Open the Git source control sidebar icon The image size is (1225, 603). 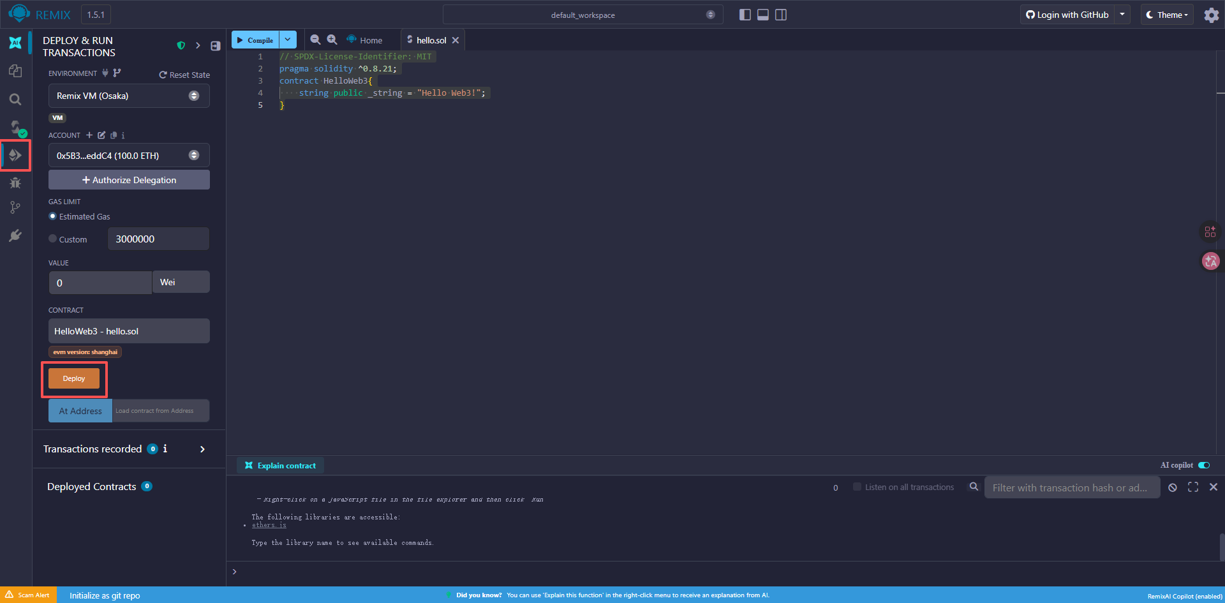tap(15, 207)
